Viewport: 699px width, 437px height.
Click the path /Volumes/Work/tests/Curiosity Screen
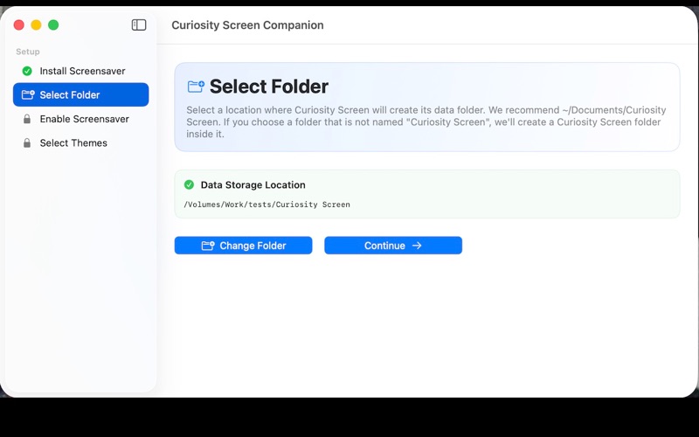[267, 205]
